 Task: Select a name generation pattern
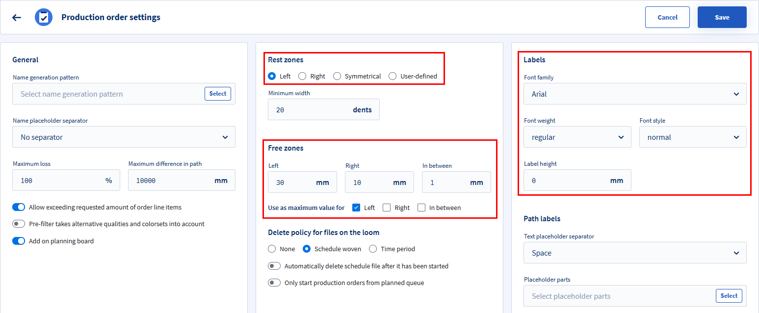(218, 94)
